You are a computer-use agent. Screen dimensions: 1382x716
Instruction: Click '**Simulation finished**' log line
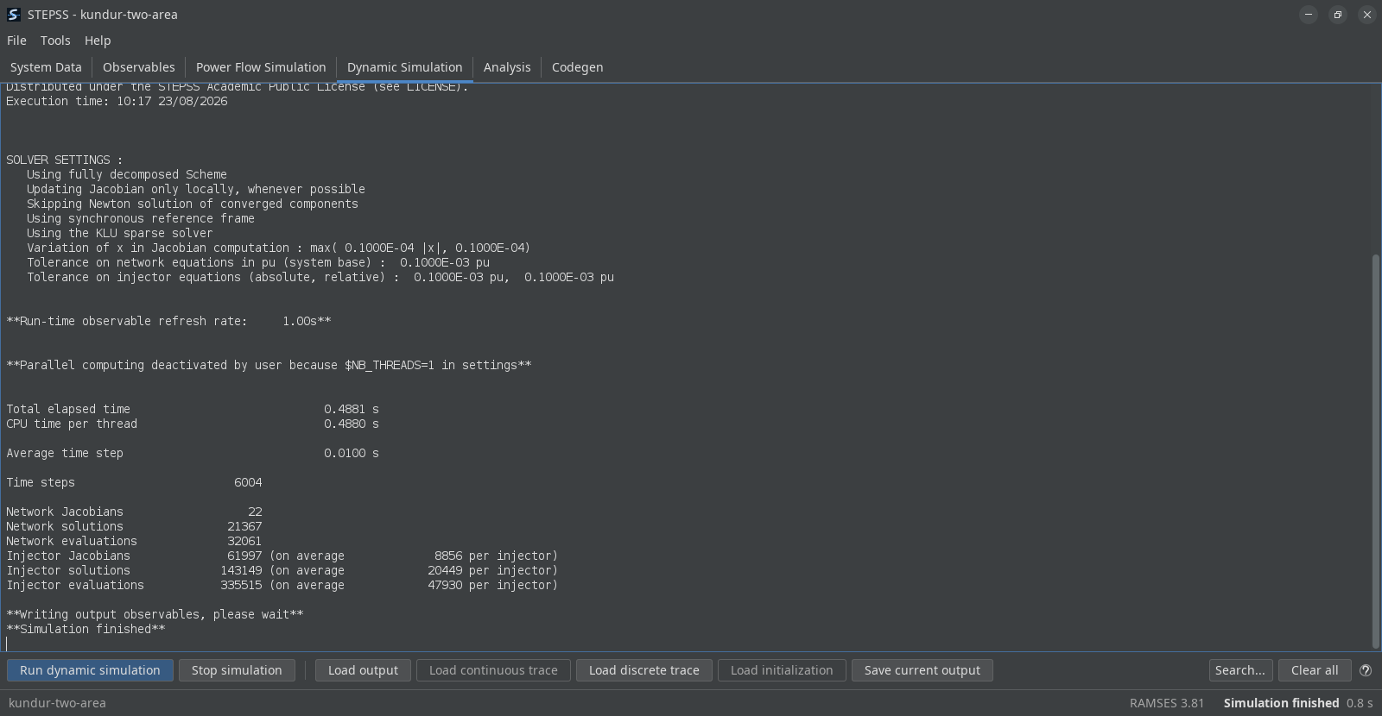(86, 629)
